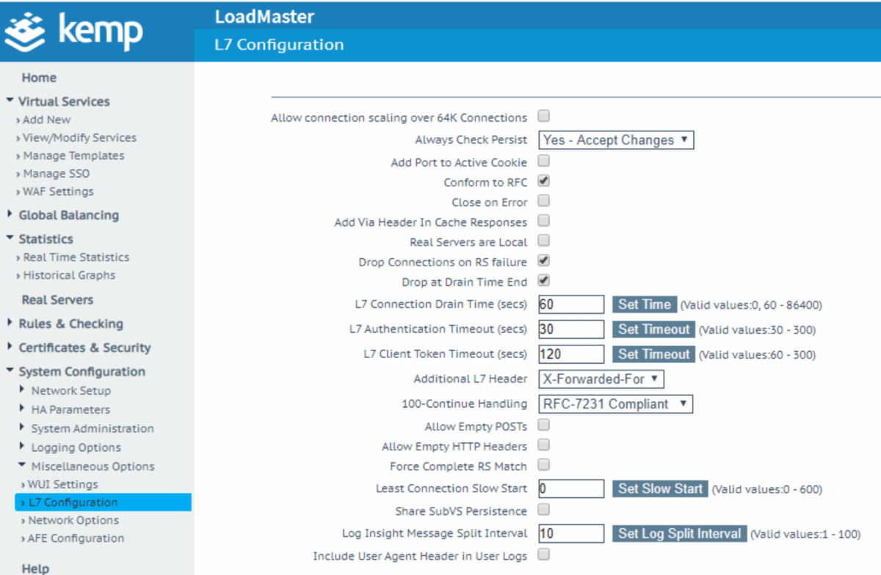Open the Additional L7 Header dropdown

pos(601,379)
